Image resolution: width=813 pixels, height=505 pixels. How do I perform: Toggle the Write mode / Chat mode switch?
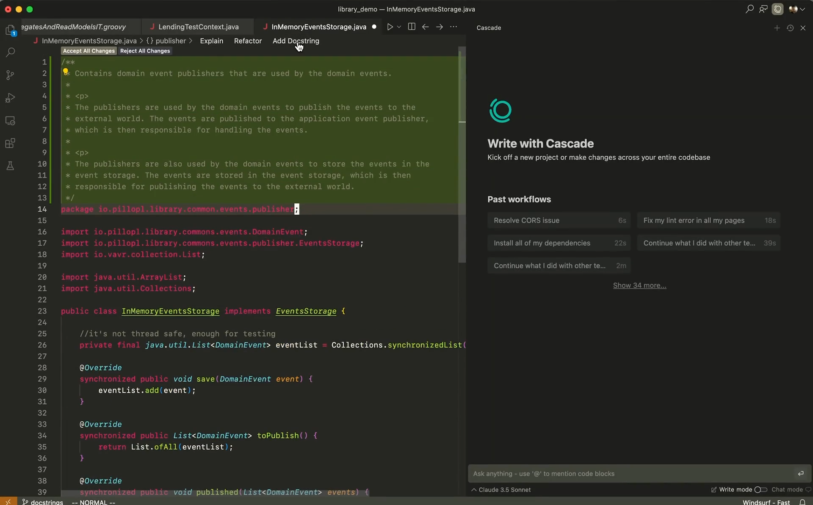pos(760,489)
